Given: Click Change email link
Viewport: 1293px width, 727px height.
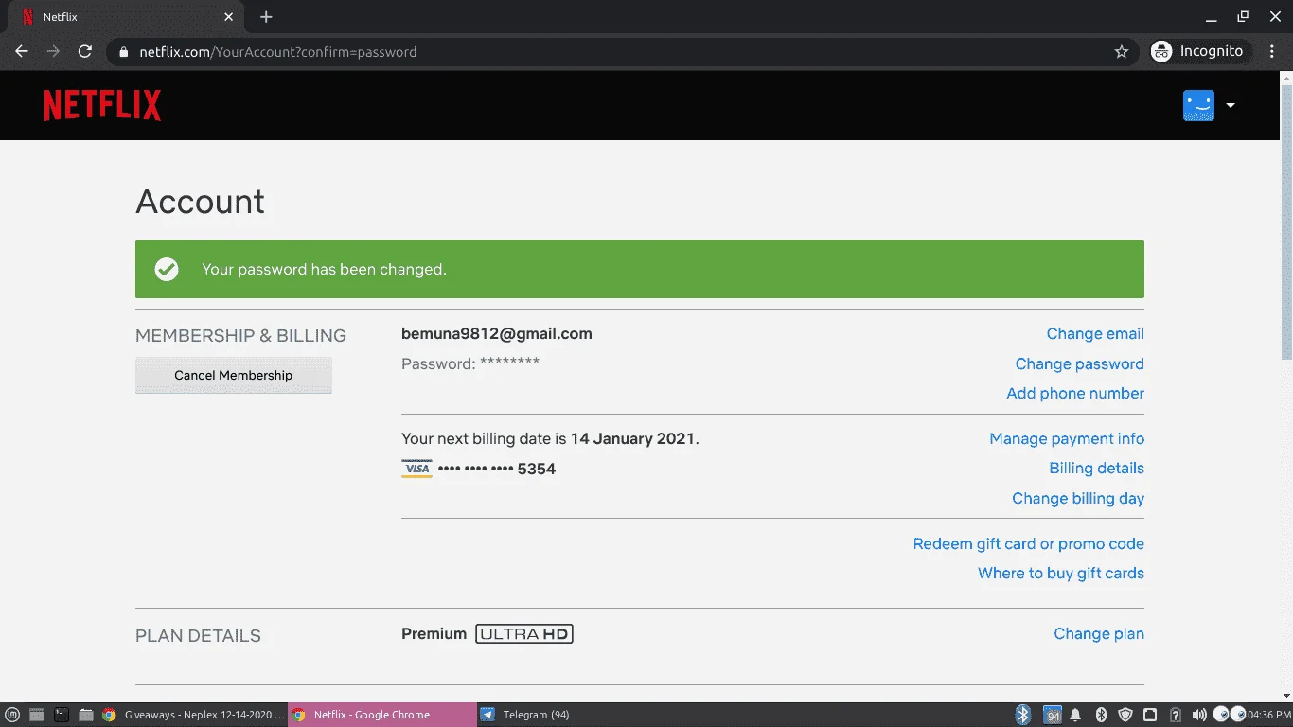Looking at the screenshot, I should [1095, 334].
